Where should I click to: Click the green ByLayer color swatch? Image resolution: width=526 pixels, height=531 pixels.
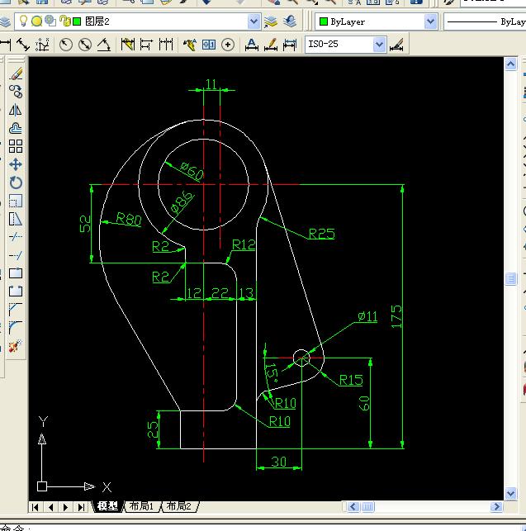point(324,21)
